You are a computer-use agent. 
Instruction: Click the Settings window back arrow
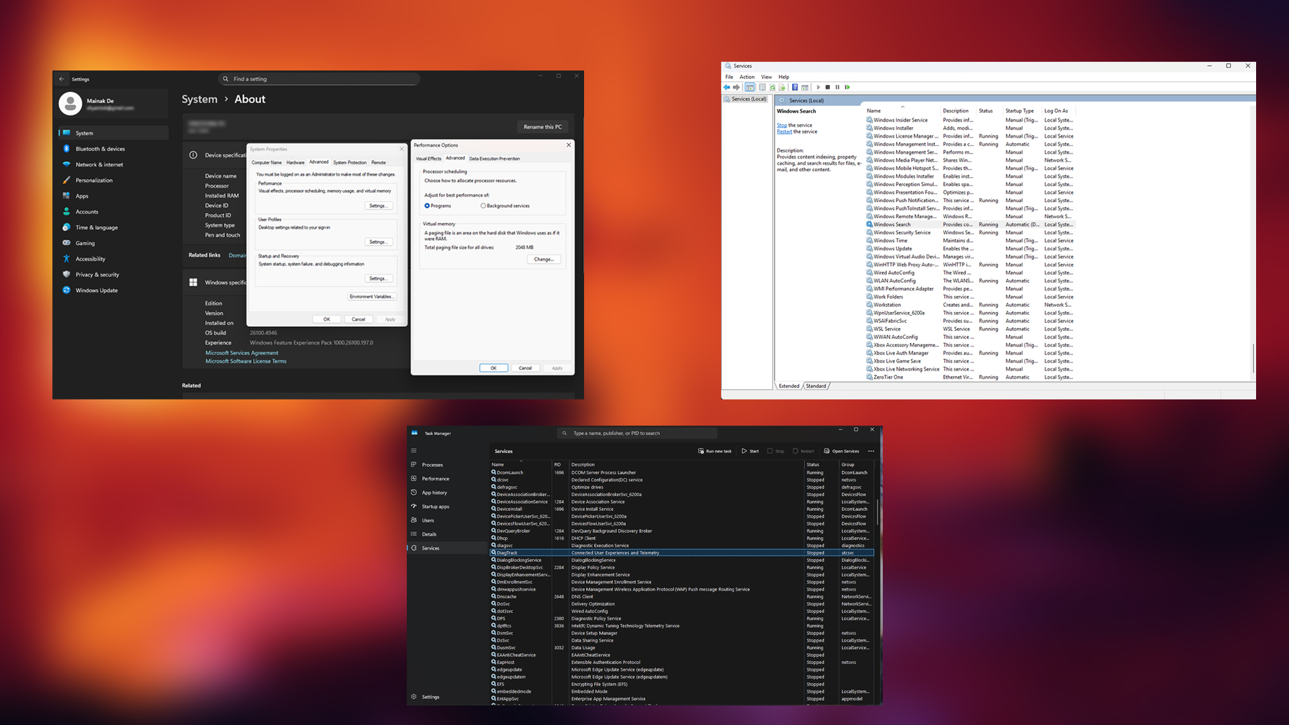coord(62,79)
